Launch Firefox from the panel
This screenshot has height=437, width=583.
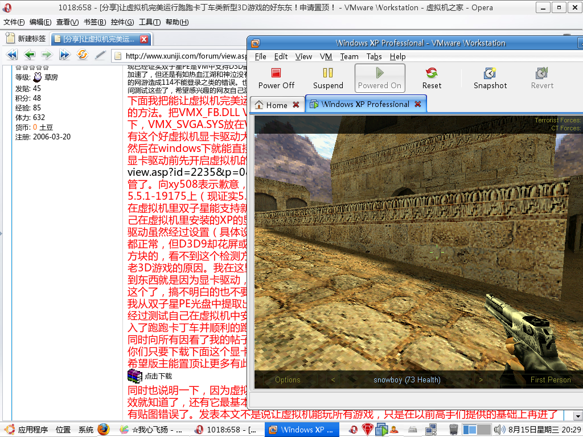click(x=104, y=429)
